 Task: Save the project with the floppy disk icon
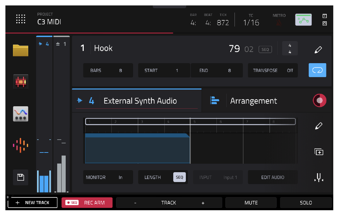tap(20, 177)
